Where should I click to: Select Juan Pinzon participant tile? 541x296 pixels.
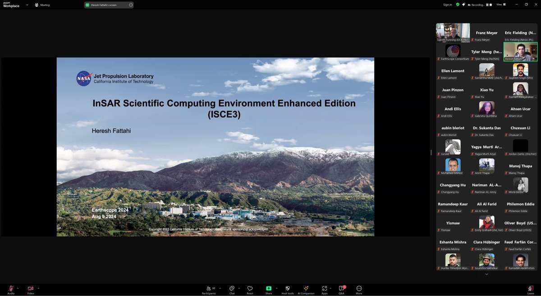click(453, 90)
